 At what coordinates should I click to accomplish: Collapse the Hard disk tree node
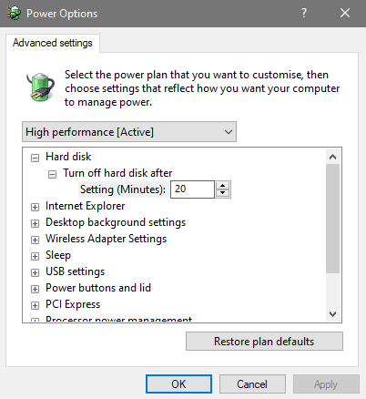36,158
